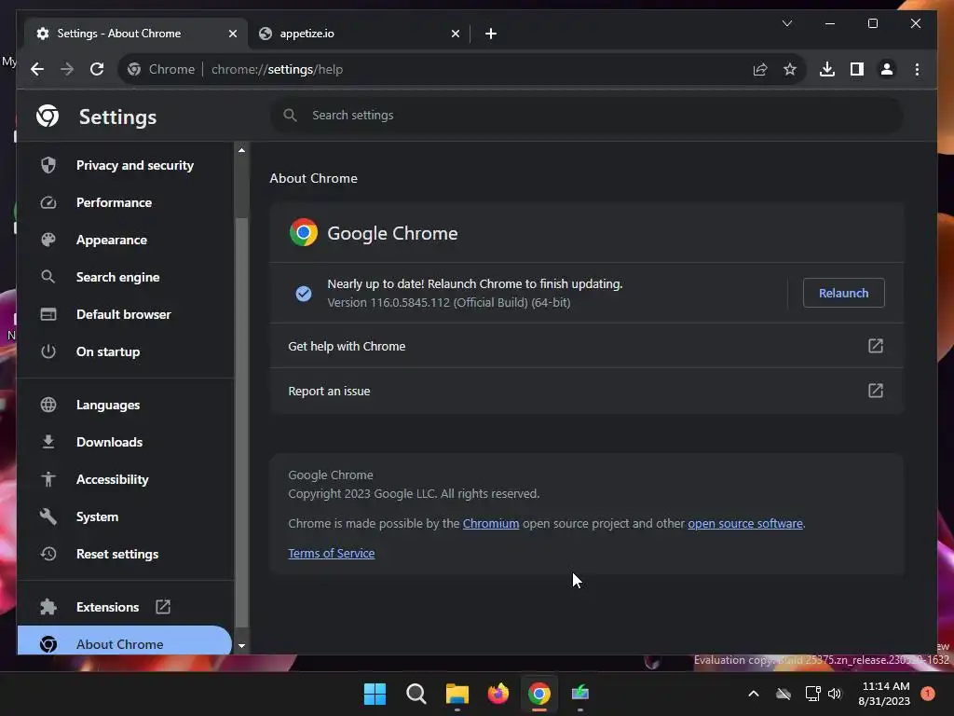Open the Windows Start menu

[375, 694]
